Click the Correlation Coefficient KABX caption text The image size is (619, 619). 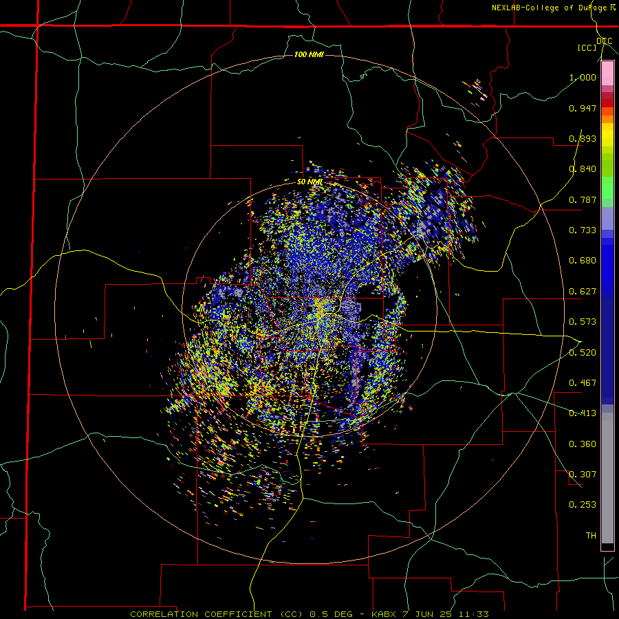tap(309, 614)
